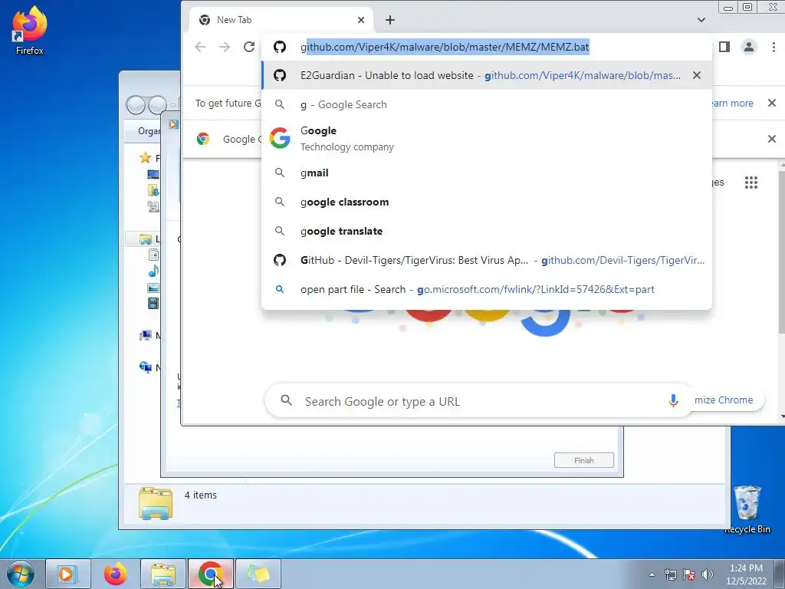Screen dimensions: 785x589
Task: Select the New Tab tab
Action: [282, 20]
